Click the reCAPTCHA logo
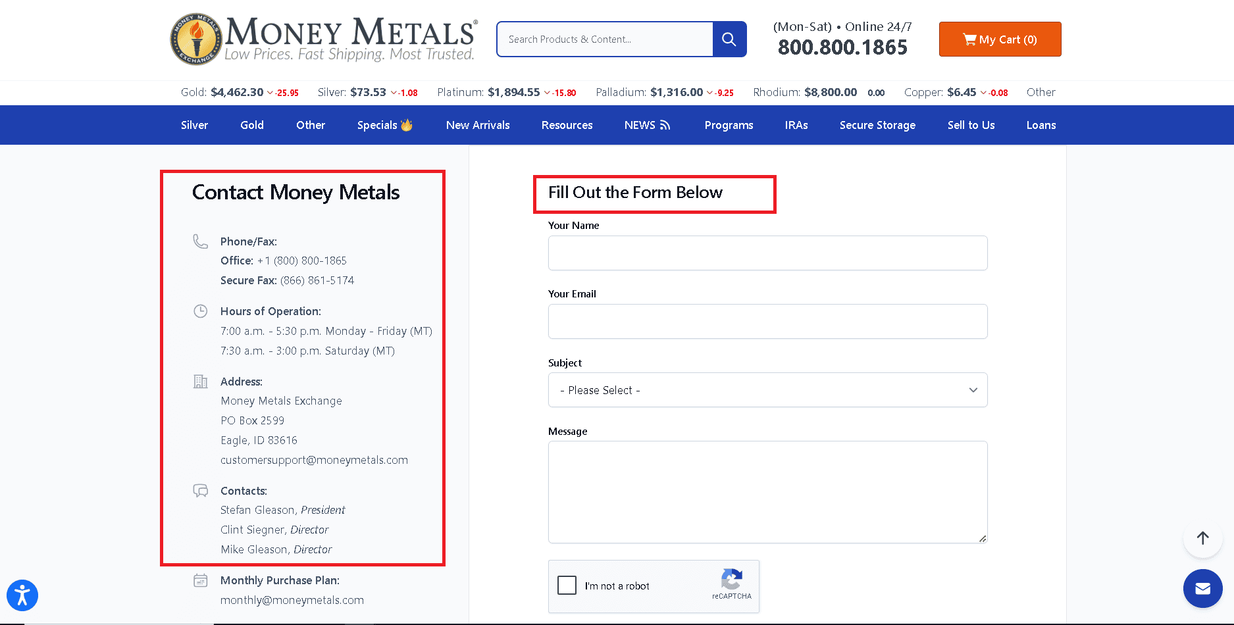Image resolution: width=1234 pixels, height=625 pixels. coord(731,580)
